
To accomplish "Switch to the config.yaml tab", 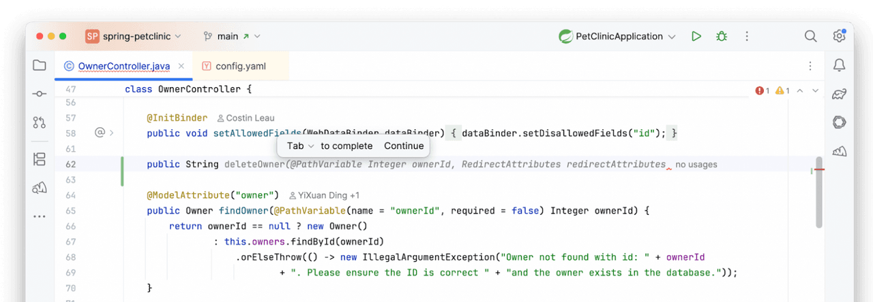I will (x=240, y=66).
